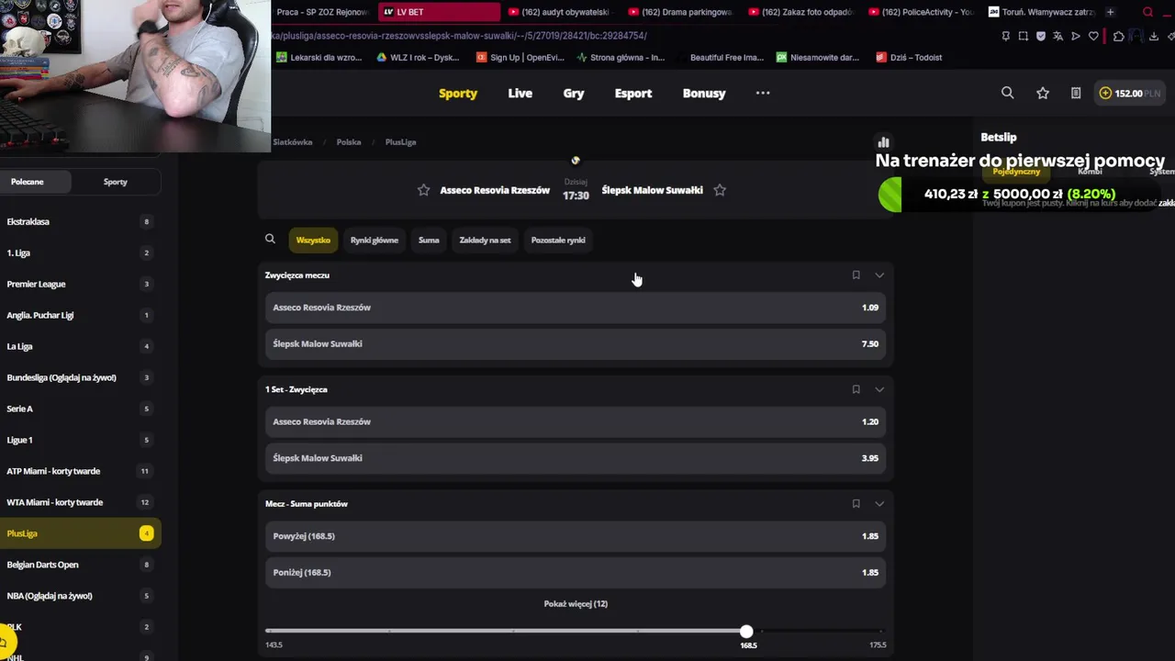Screen dimensions: 1175x661
Task: Open favorites star in site header
Action: 1043,93
